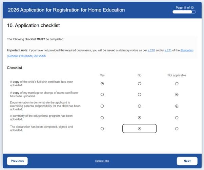Select Yes for parental responsibility documentation
This screenshot has width=204, height=170.
pyautogui.click(x=102, y=106)
